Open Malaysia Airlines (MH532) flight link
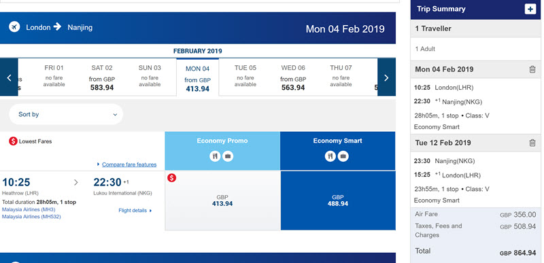544x263 pixels. (31, 217)
